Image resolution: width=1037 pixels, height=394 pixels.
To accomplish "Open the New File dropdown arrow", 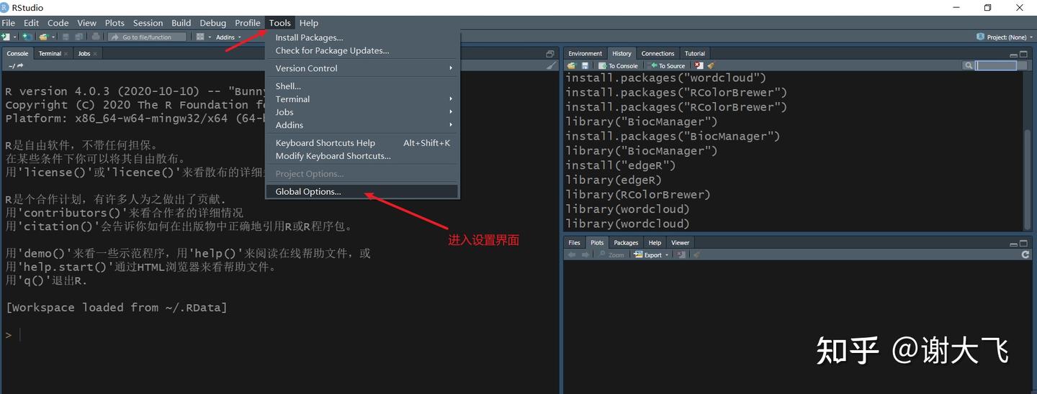I will click(14, 37).
